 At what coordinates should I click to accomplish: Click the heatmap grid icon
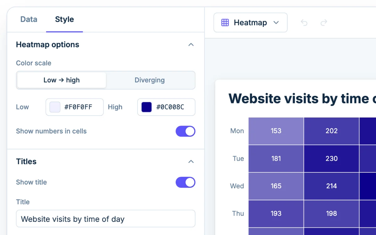click(225, 23)
